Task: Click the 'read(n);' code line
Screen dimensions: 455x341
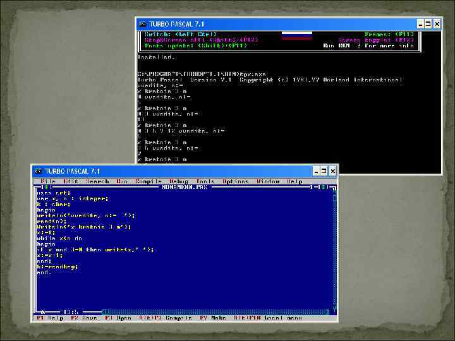Action: 52,221
